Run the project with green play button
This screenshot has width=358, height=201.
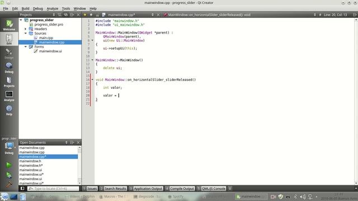9,165
